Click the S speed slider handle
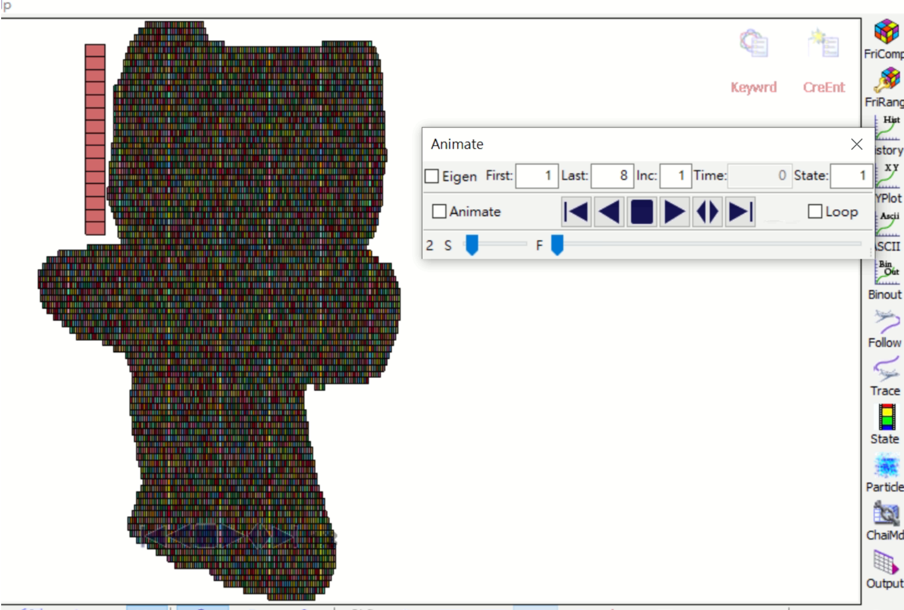Image resolution: width=904 pixels, height=610 pixels. [x=472, y=245]
